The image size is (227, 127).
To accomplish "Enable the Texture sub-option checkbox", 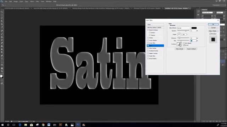I will point(150,35).
